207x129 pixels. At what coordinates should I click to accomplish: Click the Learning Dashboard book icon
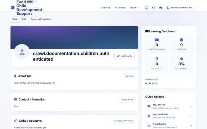(147, 31)
